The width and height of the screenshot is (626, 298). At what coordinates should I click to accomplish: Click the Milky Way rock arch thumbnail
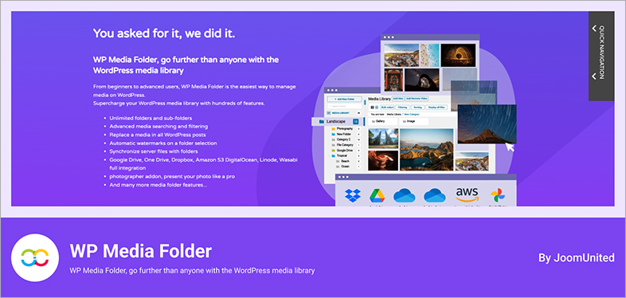click(421, 80)
